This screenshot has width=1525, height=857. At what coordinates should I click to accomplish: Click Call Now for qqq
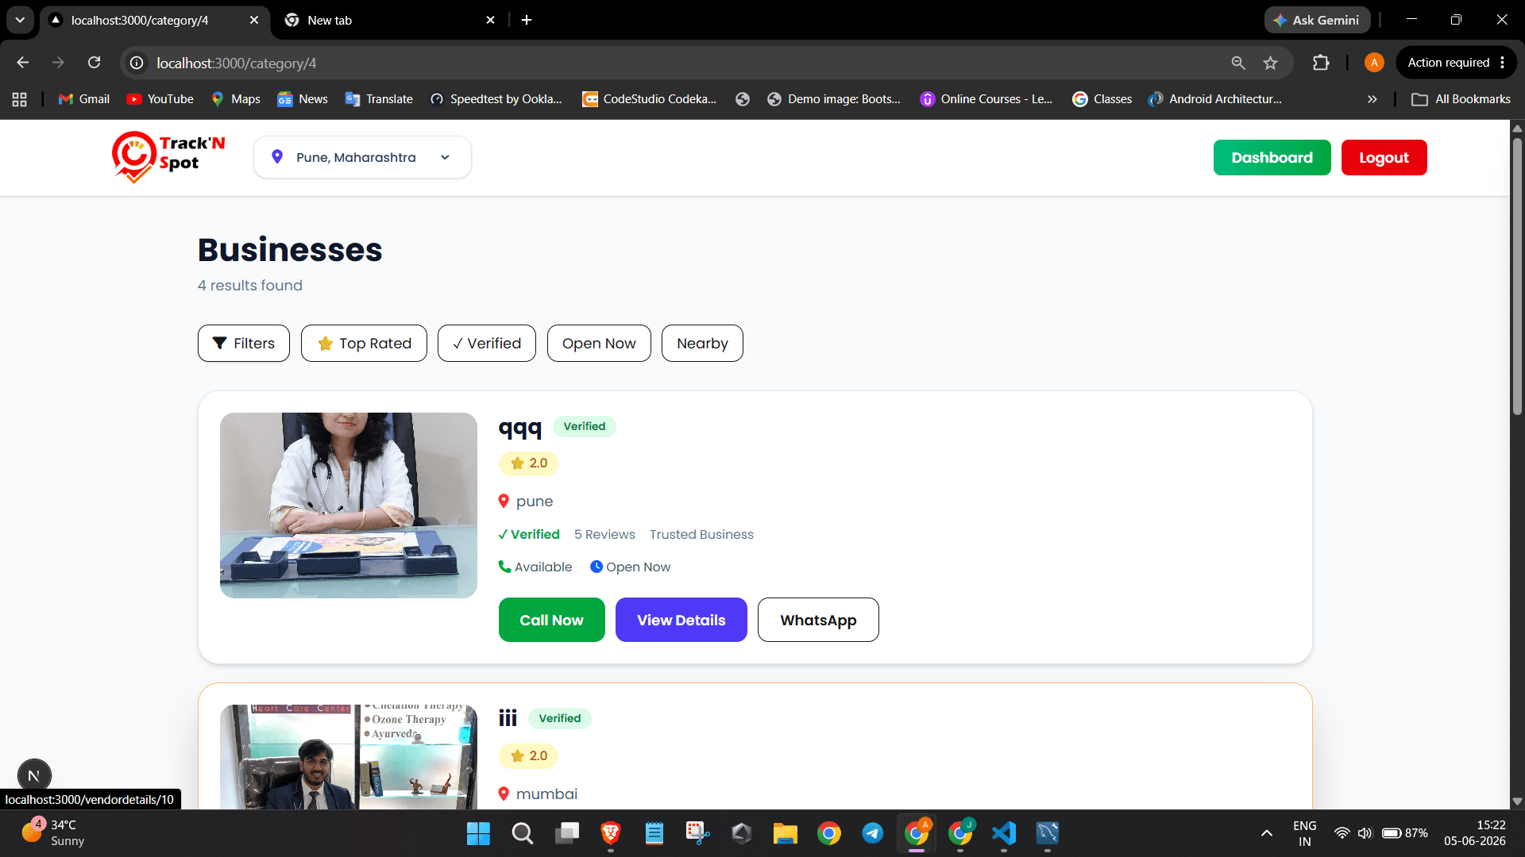click(x=552, y=620)
